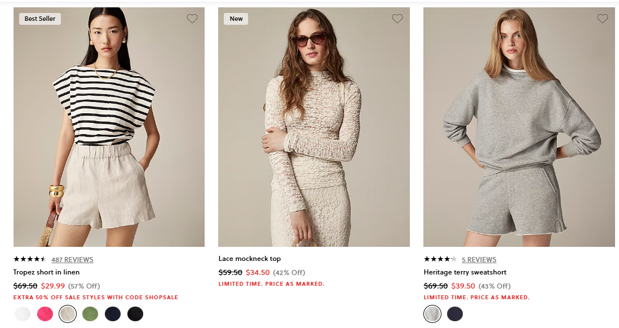This screenshot has width=619, height=328.
Task: Pick the white swatch for the Tropez short
Action: (x=23, y=313)
